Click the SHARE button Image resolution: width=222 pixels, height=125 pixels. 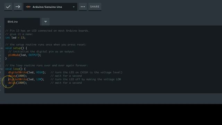(x=95, y=7)
